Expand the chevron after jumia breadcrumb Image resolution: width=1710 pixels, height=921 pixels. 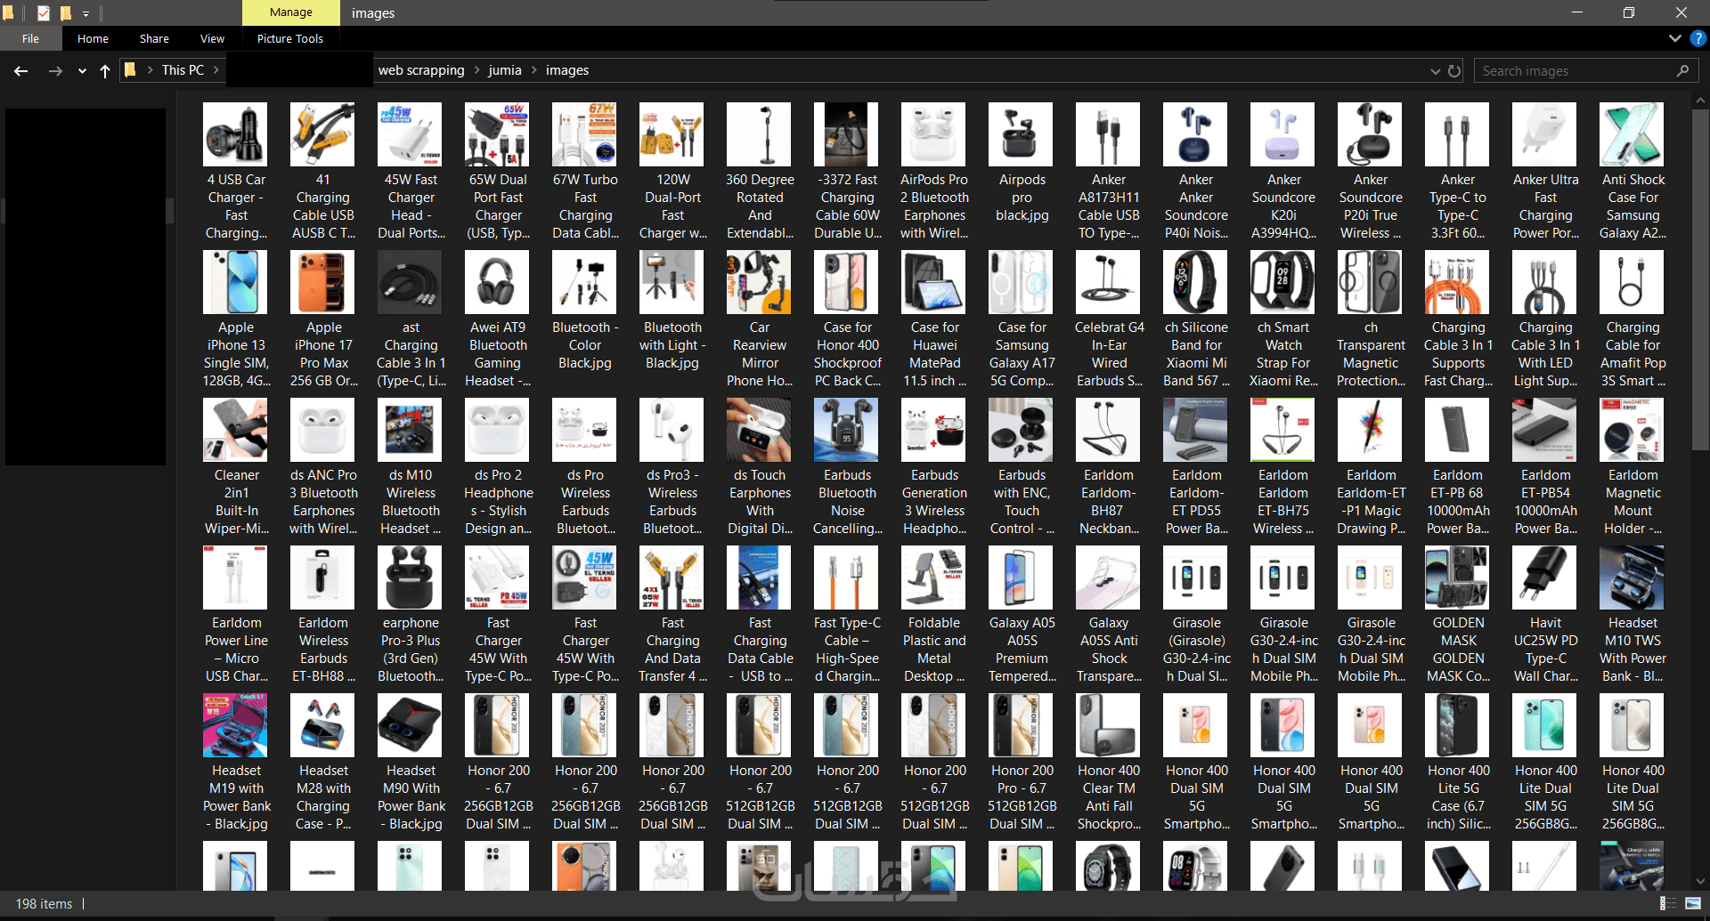[x=534, y=70]
